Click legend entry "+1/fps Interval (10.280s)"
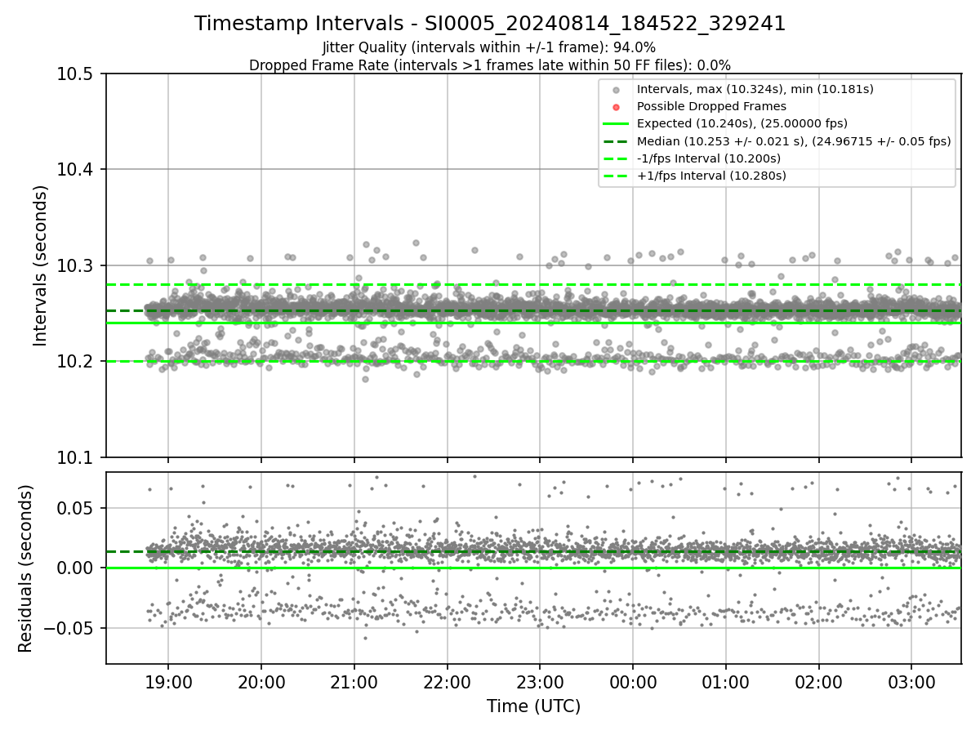Image resolution: width=980 pixels, height=735 pixels. 710,175
